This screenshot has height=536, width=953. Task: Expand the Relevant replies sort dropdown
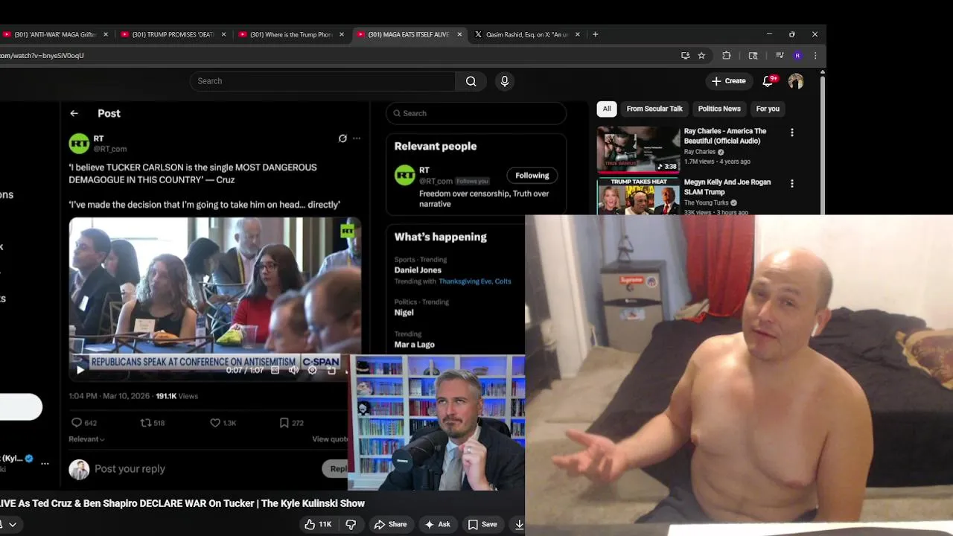click(86, 439)
